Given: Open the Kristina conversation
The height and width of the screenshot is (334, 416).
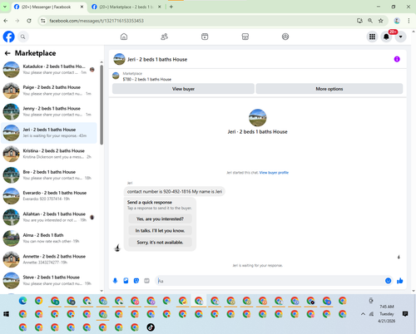Looking at the screenshot, I should pyautogui.click(x=49, y=154).
